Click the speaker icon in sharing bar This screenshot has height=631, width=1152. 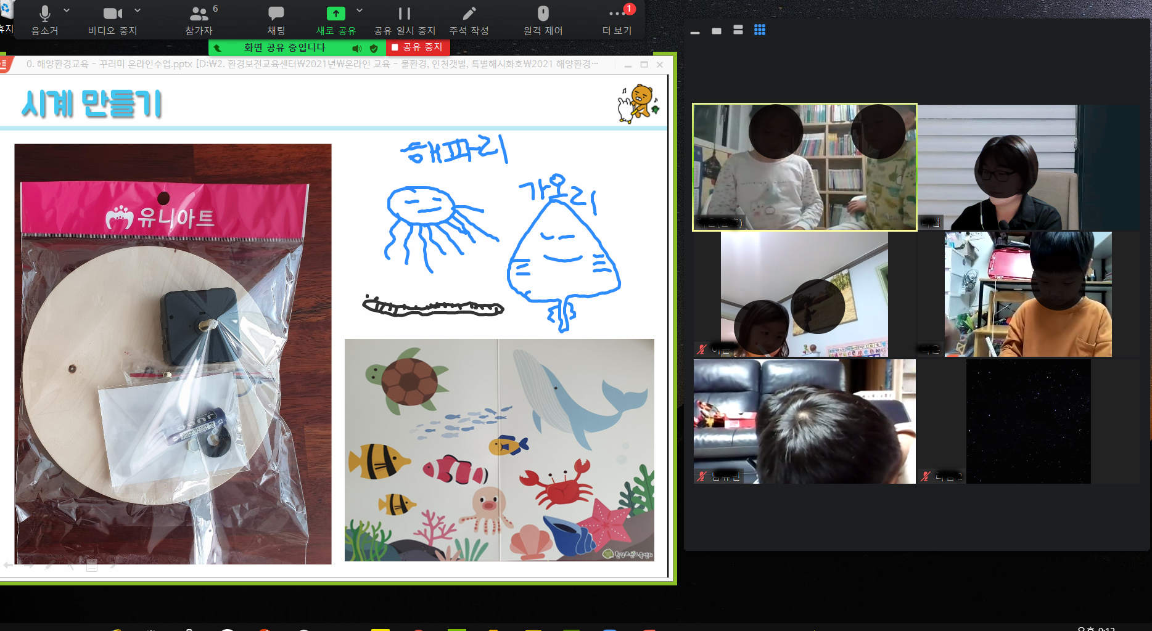click(356, 48)
